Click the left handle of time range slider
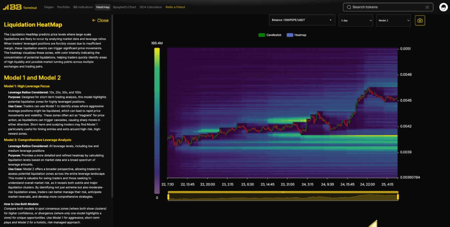 168,196
